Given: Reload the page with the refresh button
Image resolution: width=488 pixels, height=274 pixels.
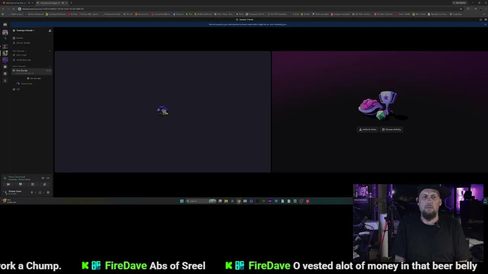Looking at the screenshot, I should 13,9.
